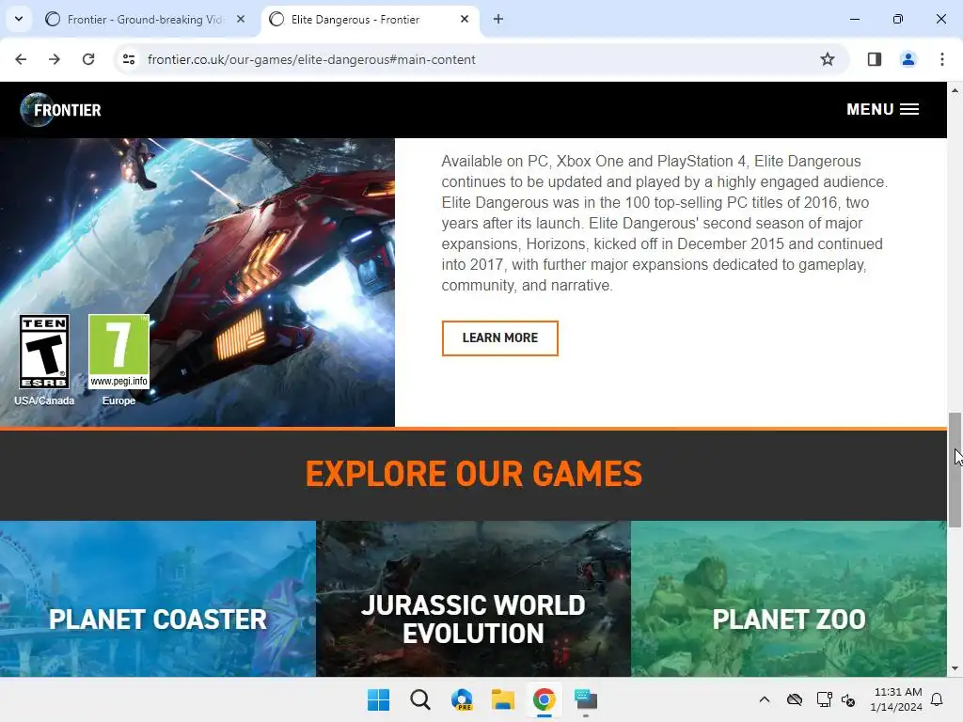Click the OneDrive cloud tray icon
The width and height of the screenshot is (963, 722).
coord(795,699)
